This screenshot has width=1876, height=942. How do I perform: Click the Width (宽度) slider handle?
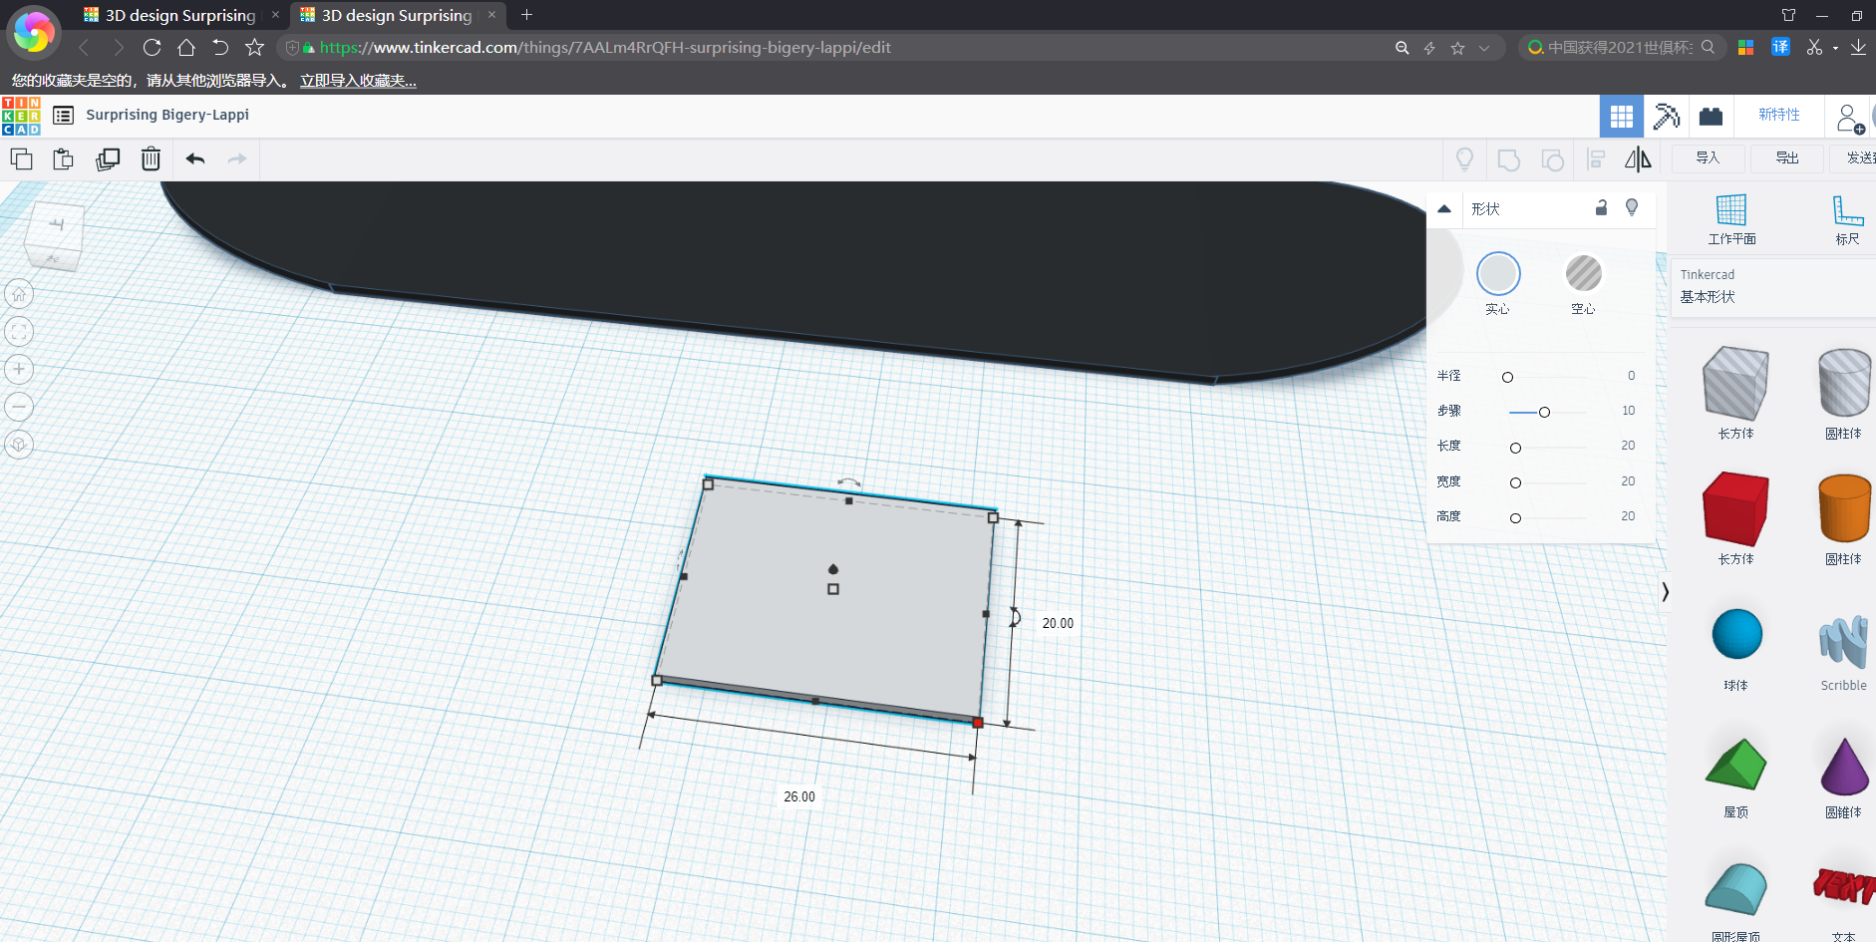click(1515, 482)
